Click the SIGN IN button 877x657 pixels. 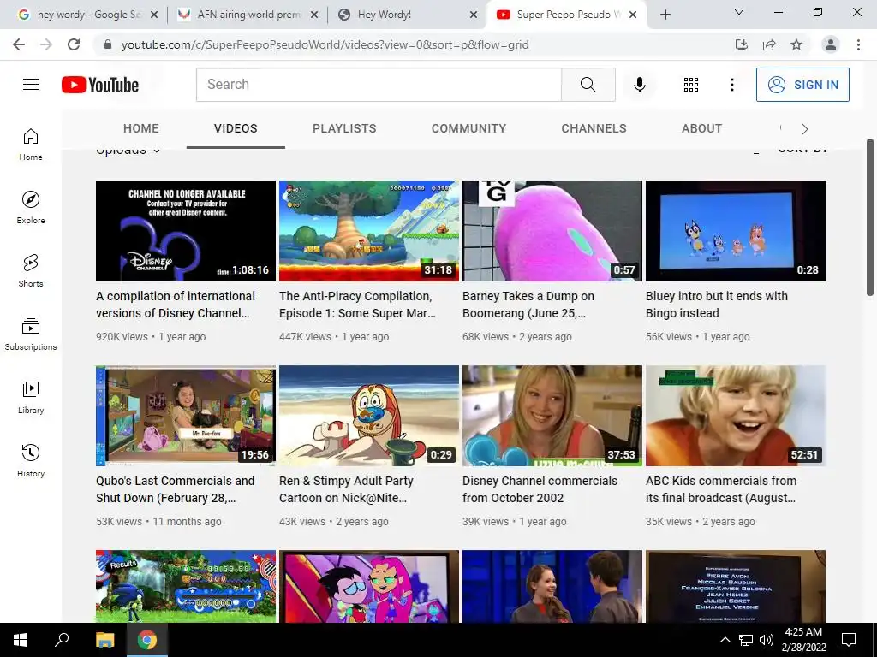(x=802, y=85)
